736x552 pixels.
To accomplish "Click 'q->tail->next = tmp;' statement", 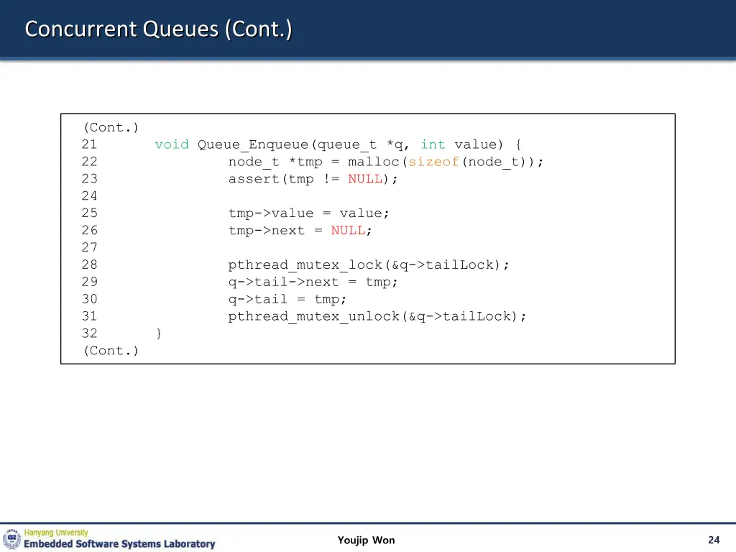I will (x=313, y=282).
